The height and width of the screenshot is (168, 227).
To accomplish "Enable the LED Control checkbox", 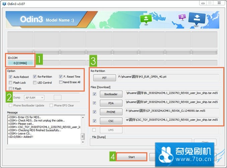I will click(34, 82).
